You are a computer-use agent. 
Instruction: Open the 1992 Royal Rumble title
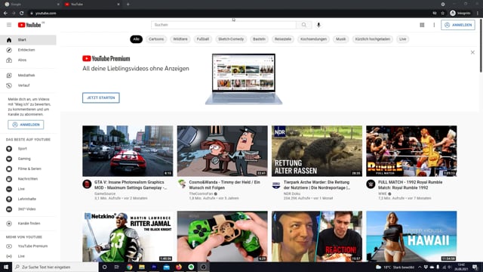click(x=410, y=185)
